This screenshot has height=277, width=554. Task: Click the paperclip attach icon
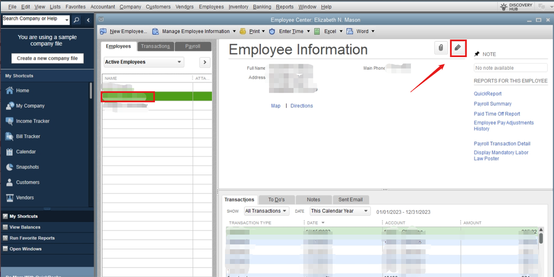click(440, 48)
